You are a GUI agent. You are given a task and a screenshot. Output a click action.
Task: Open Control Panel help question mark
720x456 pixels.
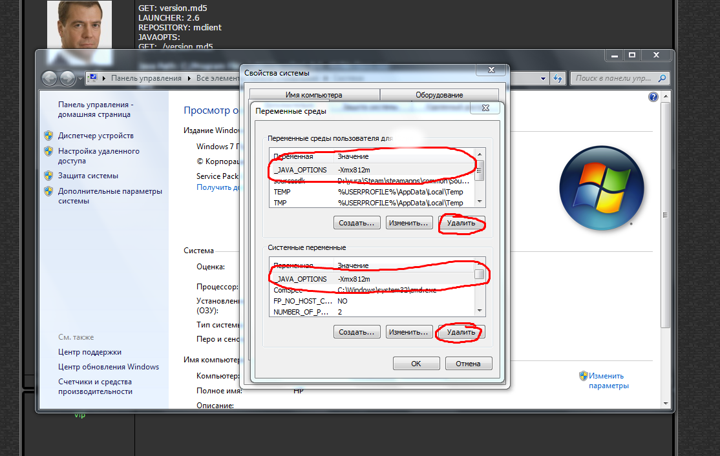pyautogui.click(x=653, y=97)
